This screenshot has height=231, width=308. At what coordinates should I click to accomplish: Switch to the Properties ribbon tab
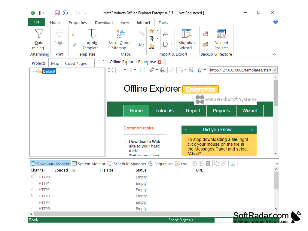tap(78, 23)
